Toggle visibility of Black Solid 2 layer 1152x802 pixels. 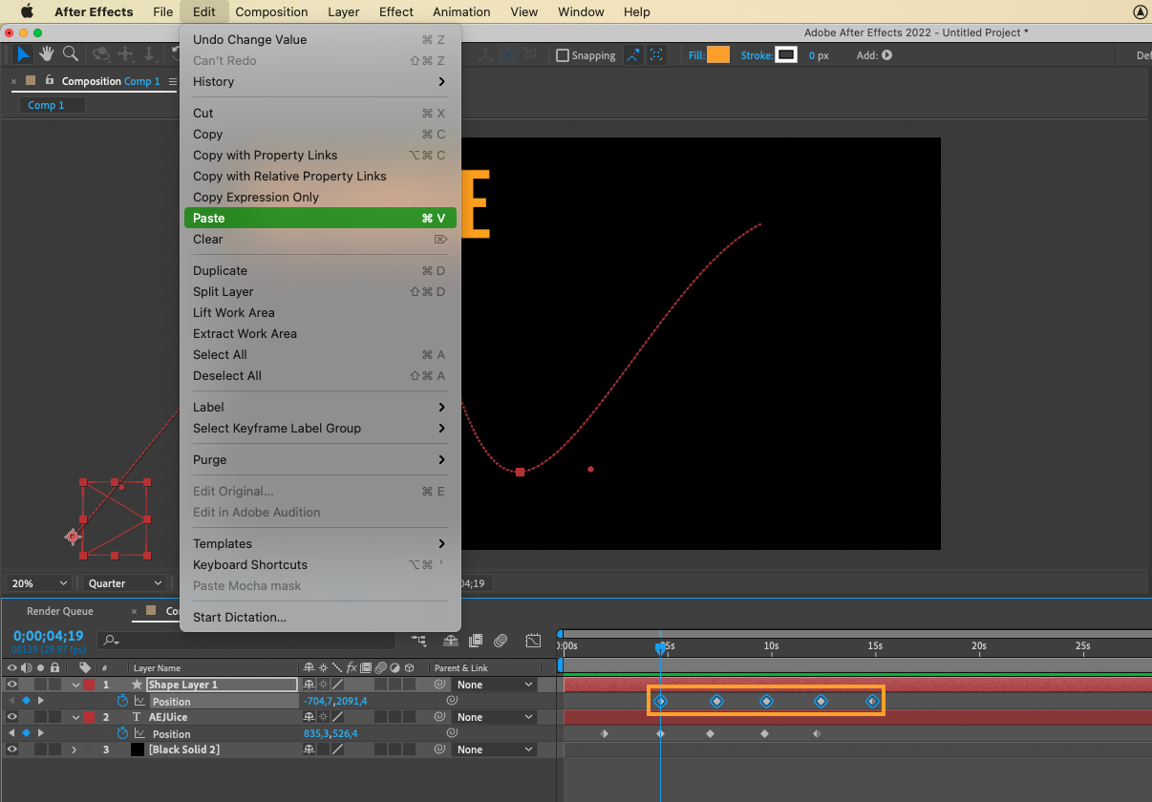12,749
